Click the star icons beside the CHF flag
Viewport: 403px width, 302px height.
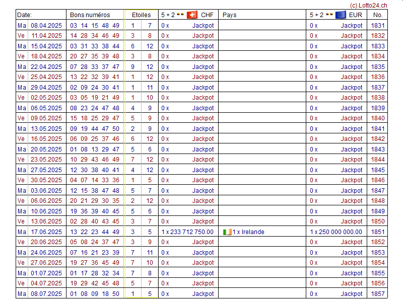coord(180,15)
